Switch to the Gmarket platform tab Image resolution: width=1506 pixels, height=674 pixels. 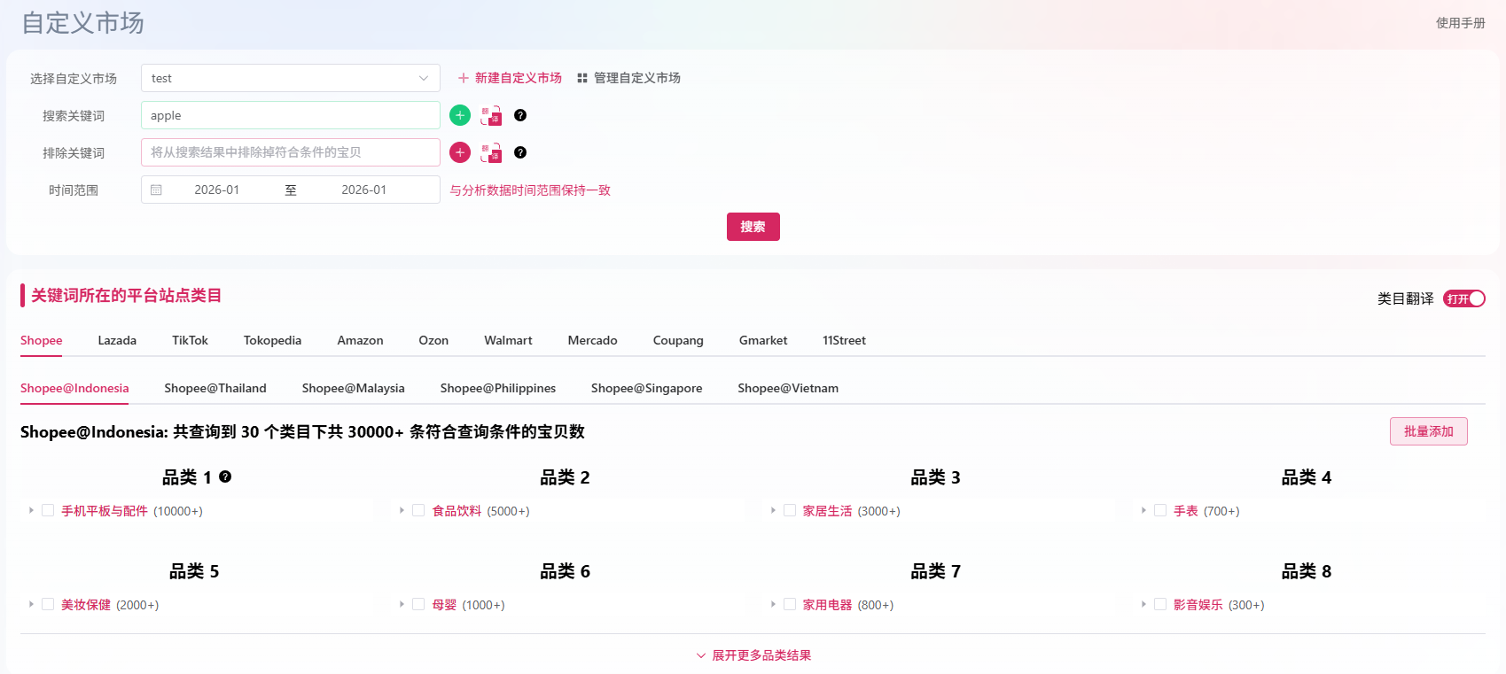763,340
